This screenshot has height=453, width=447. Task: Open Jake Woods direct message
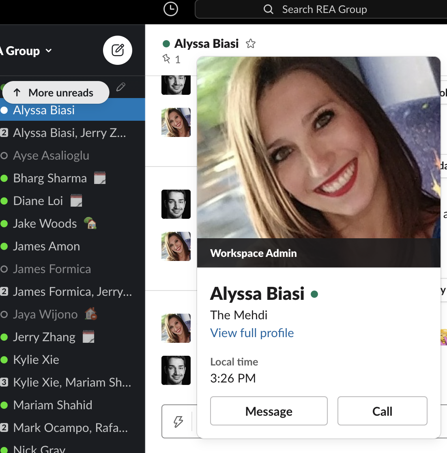(73, 223)
